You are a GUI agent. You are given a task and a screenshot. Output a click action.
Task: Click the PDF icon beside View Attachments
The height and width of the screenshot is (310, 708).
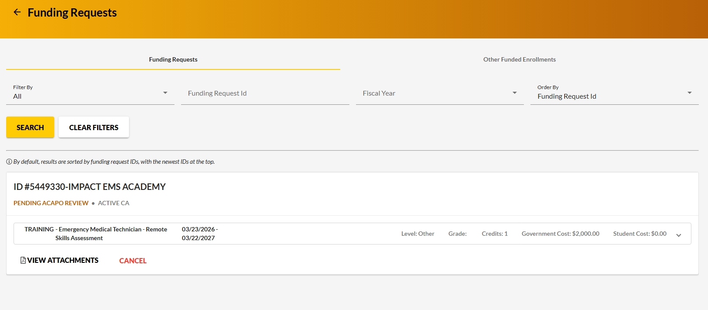pyautogui.click(x=23, y=260)
